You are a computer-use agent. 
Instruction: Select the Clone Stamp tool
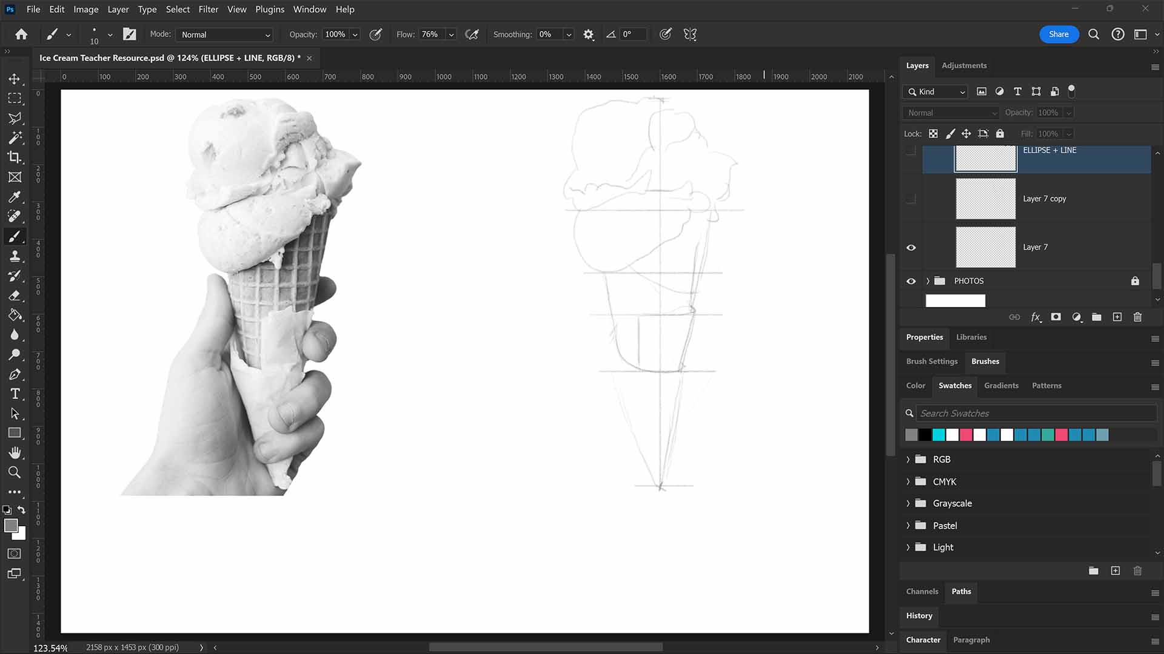pyautogui.click(x=15, y=256)
